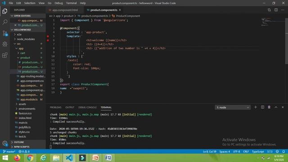Split the terminal panel
Viewport: 288px width, 162px height.
[262, 107]
